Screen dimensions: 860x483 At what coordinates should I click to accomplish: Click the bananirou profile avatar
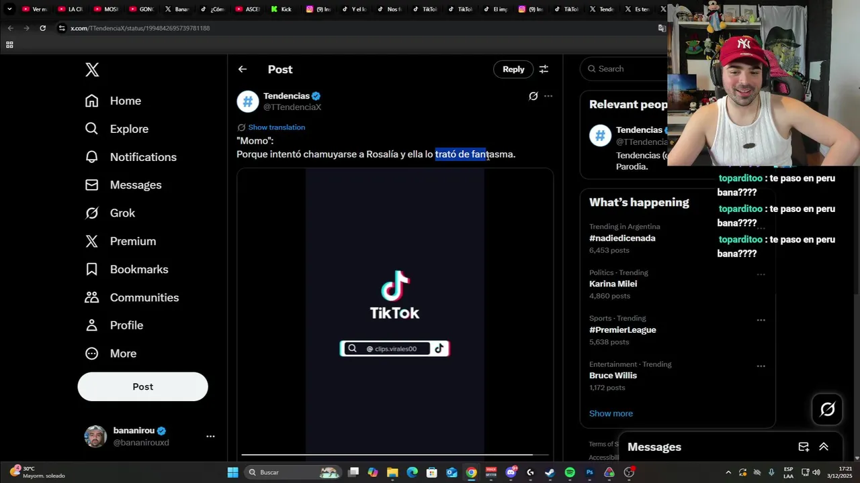[95, 436]
